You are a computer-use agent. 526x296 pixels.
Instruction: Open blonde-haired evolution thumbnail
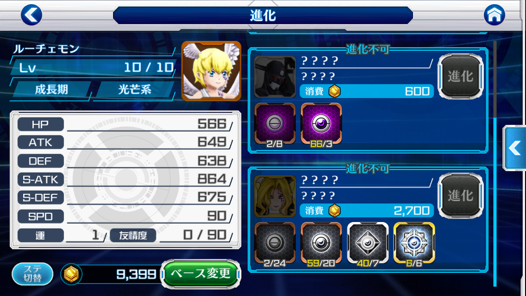tap(275, 196)
